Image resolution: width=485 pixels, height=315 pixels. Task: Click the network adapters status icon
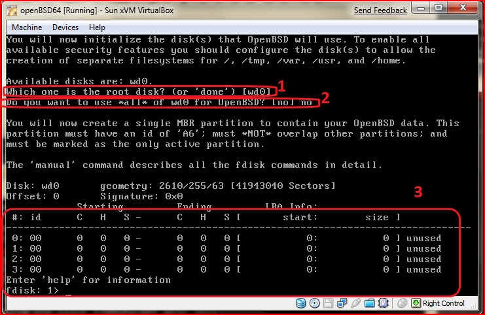tap(342, 303)
